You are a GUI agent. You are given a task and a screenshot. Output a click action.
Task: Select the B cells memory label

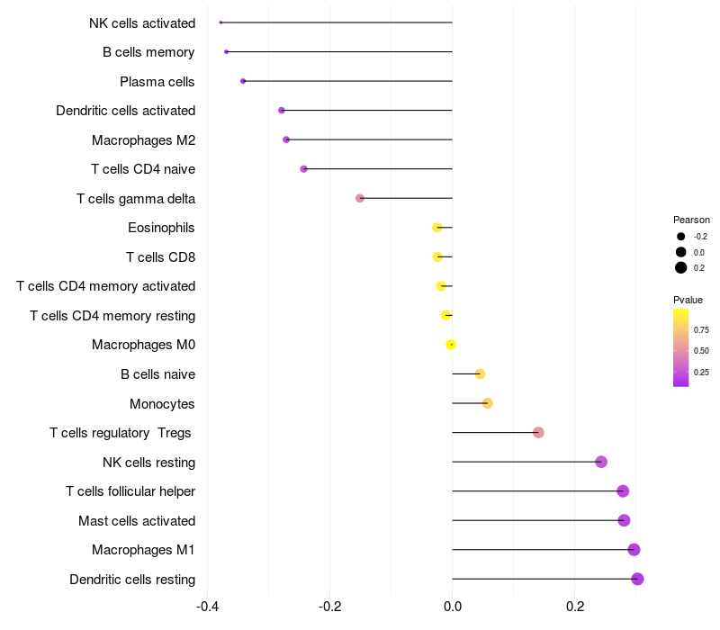point(148,52)
